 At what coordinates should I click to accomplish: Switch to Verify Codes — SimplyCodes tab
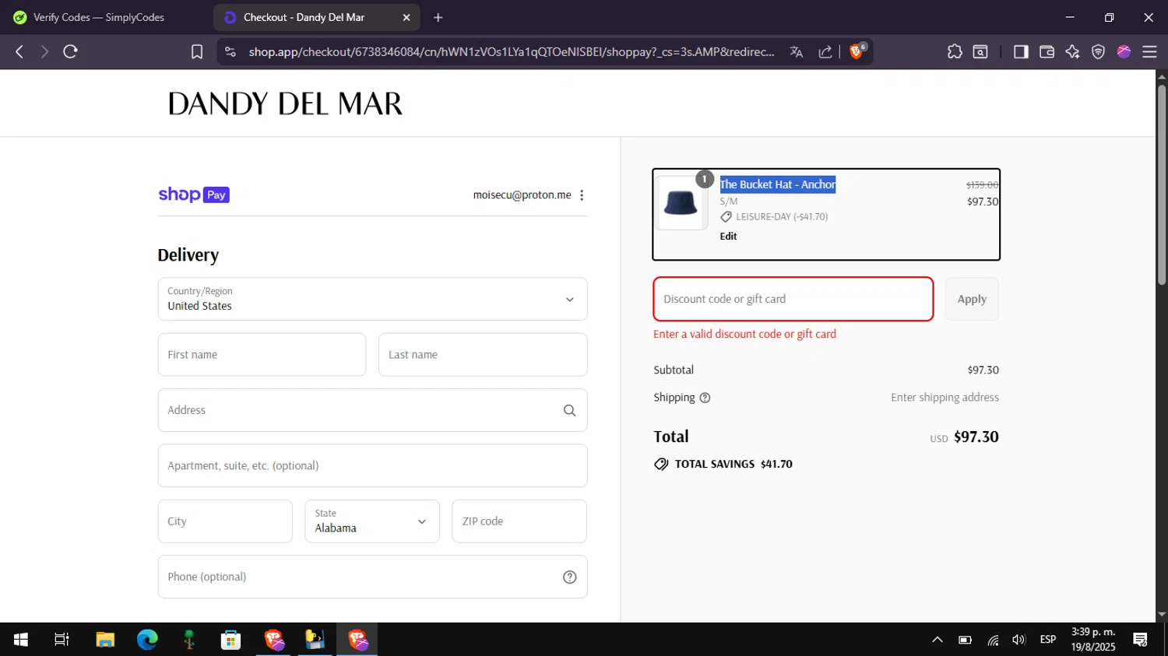tap(99, 17)
